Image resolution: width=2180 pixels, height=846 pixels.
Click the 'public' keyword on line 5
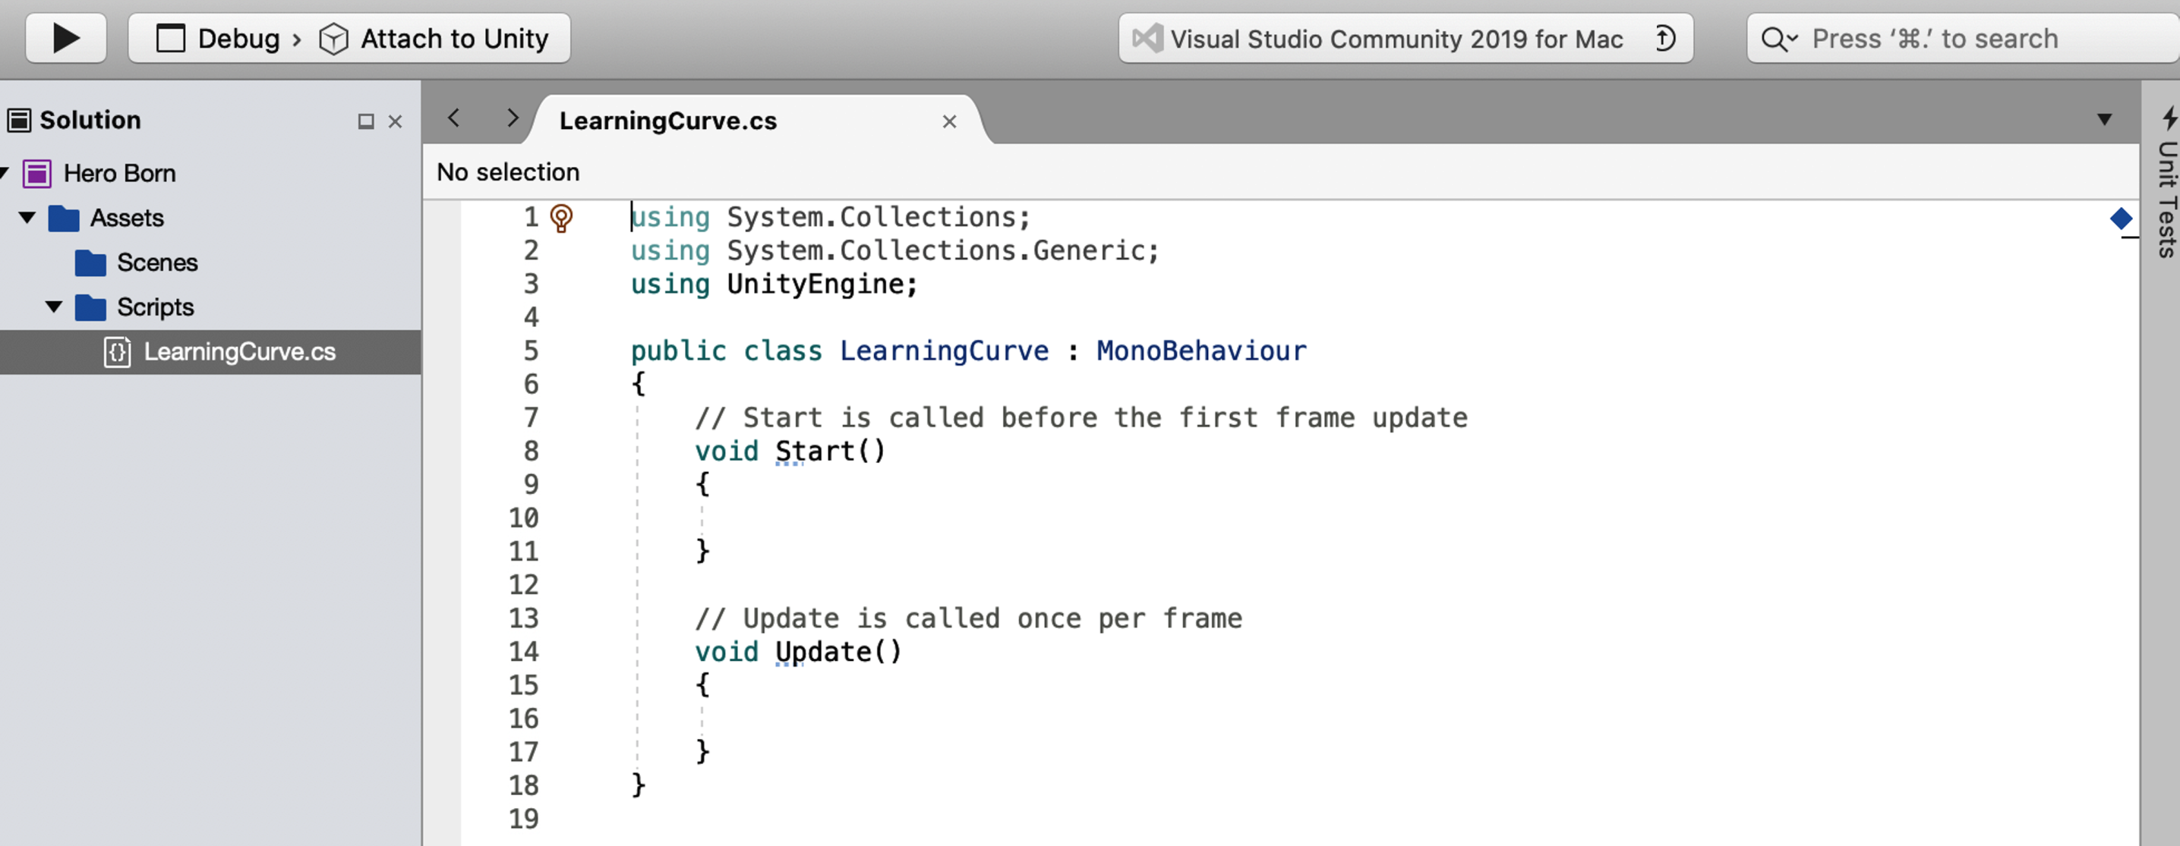(x=678, y=351)
